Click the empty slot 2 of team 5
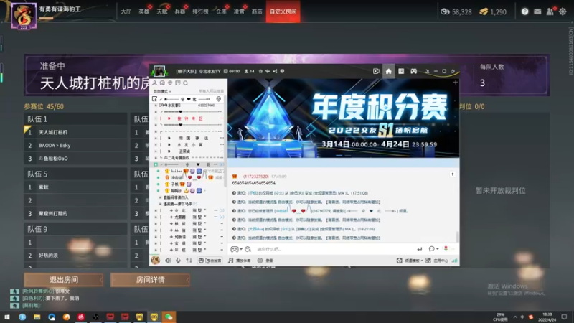 tap(75, 200)
